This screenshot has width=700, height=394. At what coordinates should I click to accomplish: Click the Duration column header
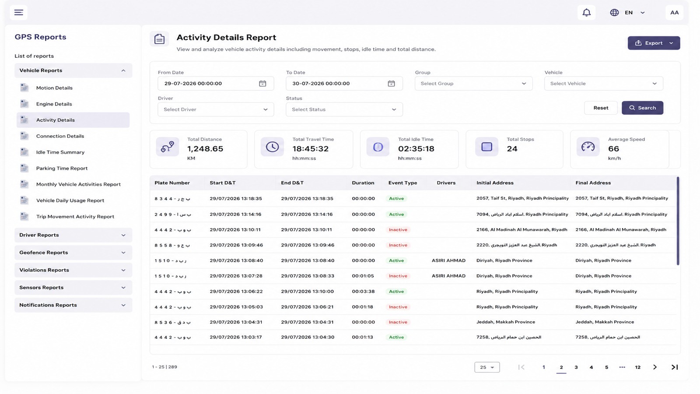[363, 183]
